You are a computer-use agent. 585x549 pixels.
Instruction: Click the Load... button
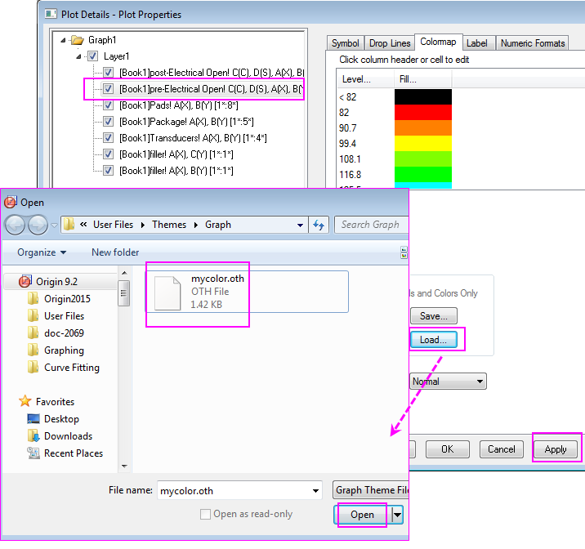[433, 340]
